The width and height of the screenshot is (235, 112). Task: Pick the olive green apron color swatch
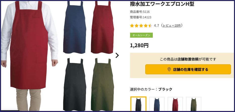click(x=194, y=104)
